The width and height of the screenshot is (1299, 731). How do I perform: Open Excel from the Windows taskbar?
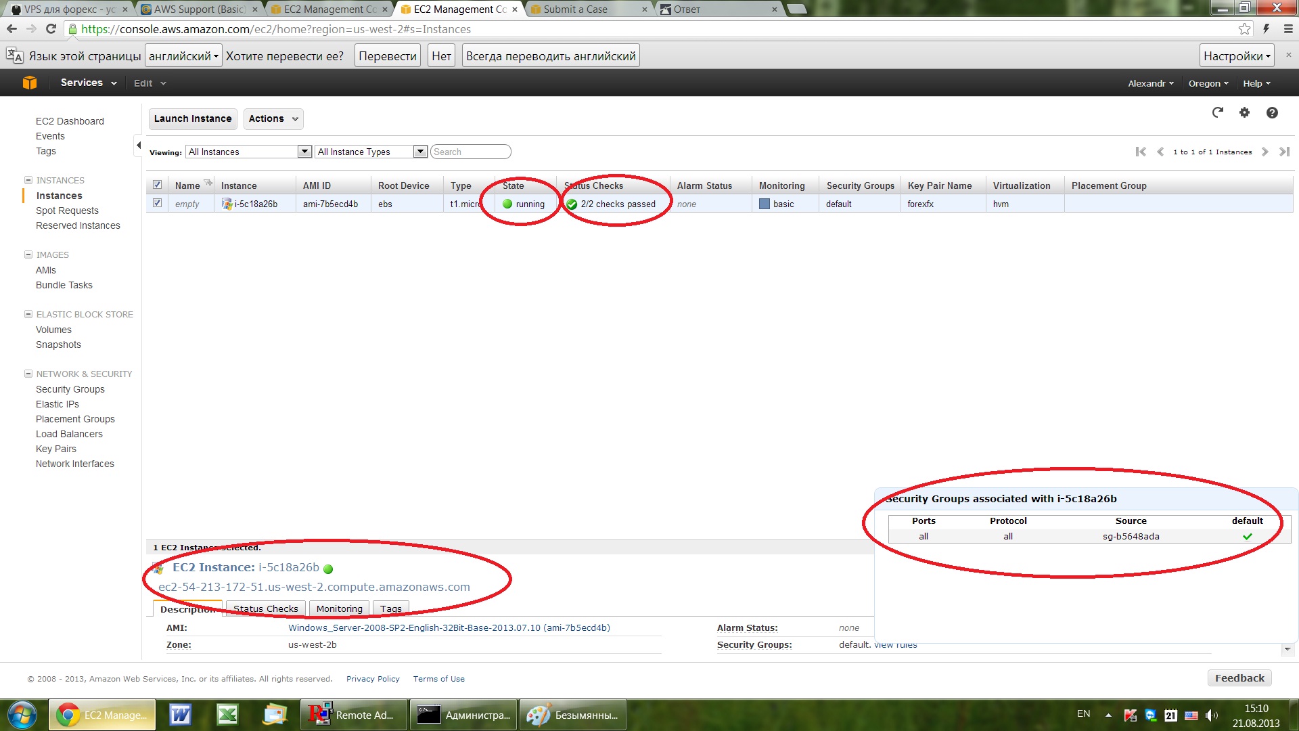coord(227,715)
